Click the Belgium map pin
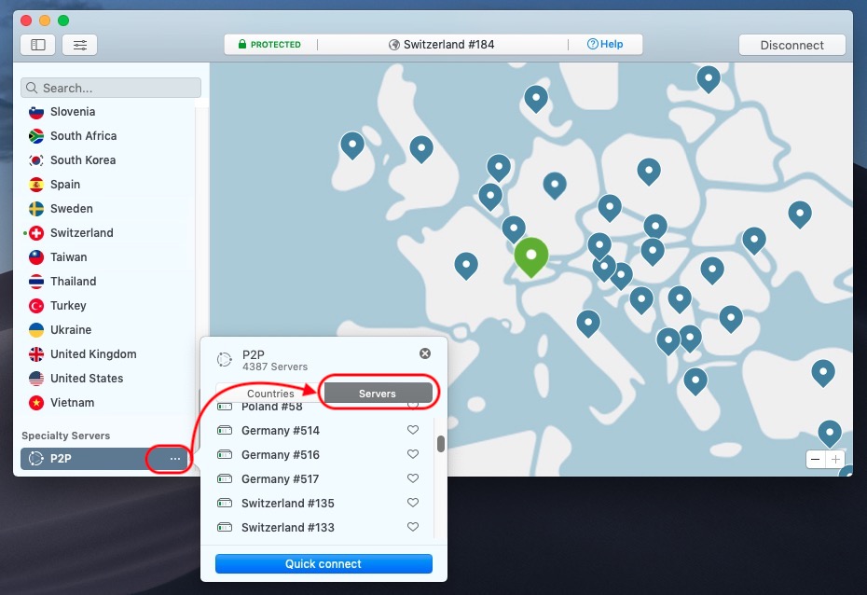The height and width of the screenshot is (595, 867). [x=490, y=198]
